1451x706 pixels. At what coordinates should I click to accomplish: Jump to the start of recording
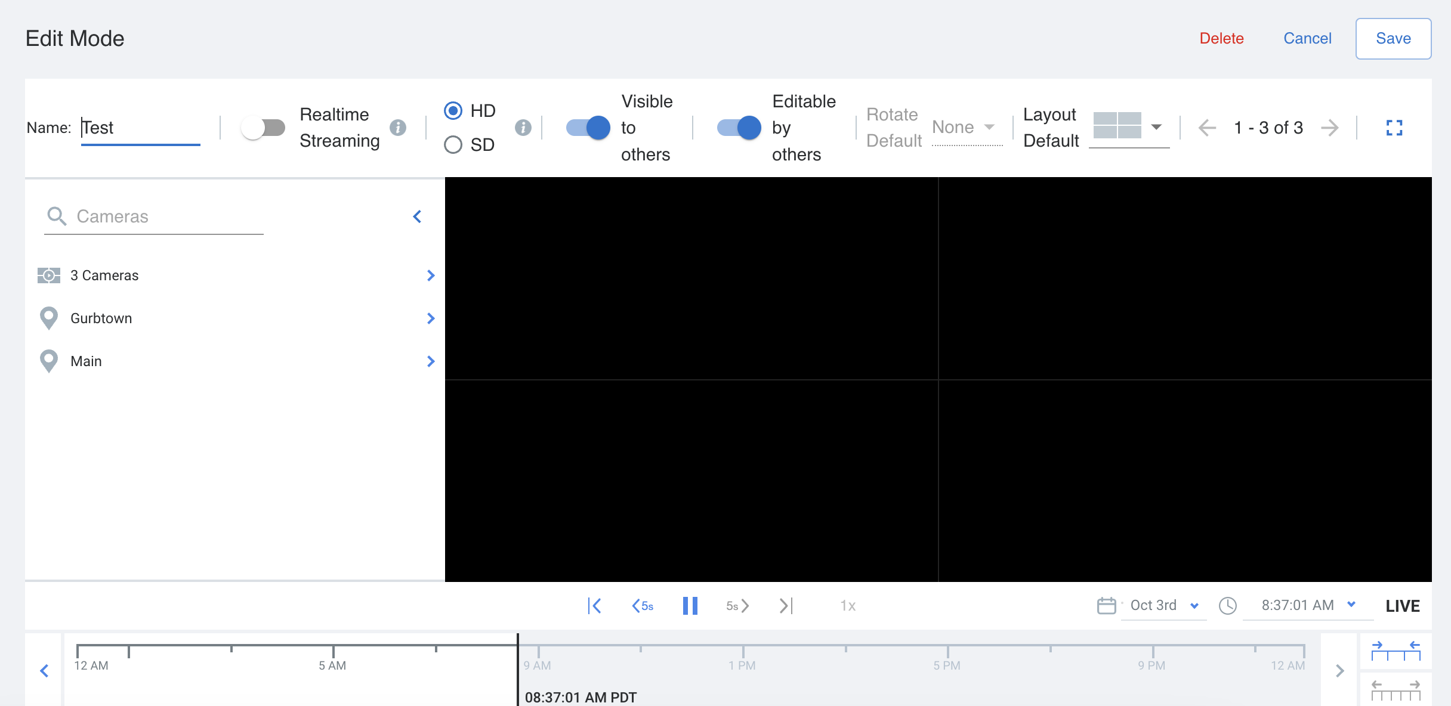click(594, 606)
